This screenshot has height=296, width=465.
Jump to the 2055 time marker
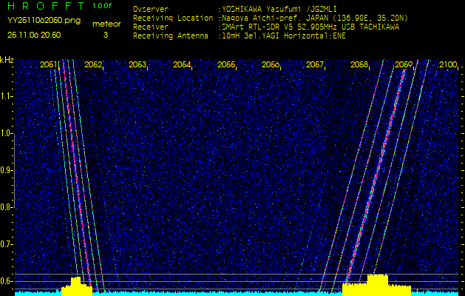pos(226,65)
